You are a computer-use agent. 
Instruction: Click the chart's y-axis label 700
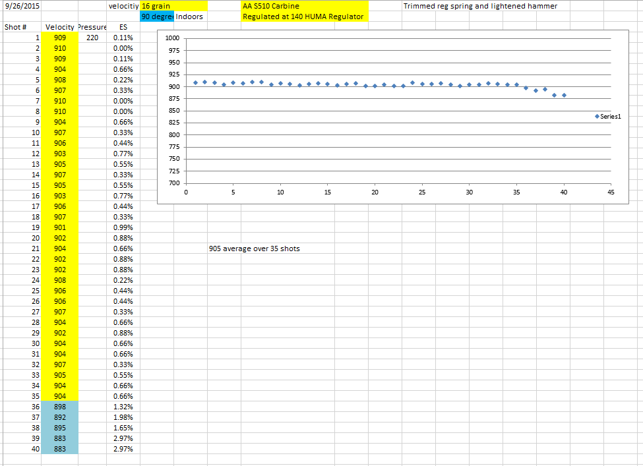174,183
